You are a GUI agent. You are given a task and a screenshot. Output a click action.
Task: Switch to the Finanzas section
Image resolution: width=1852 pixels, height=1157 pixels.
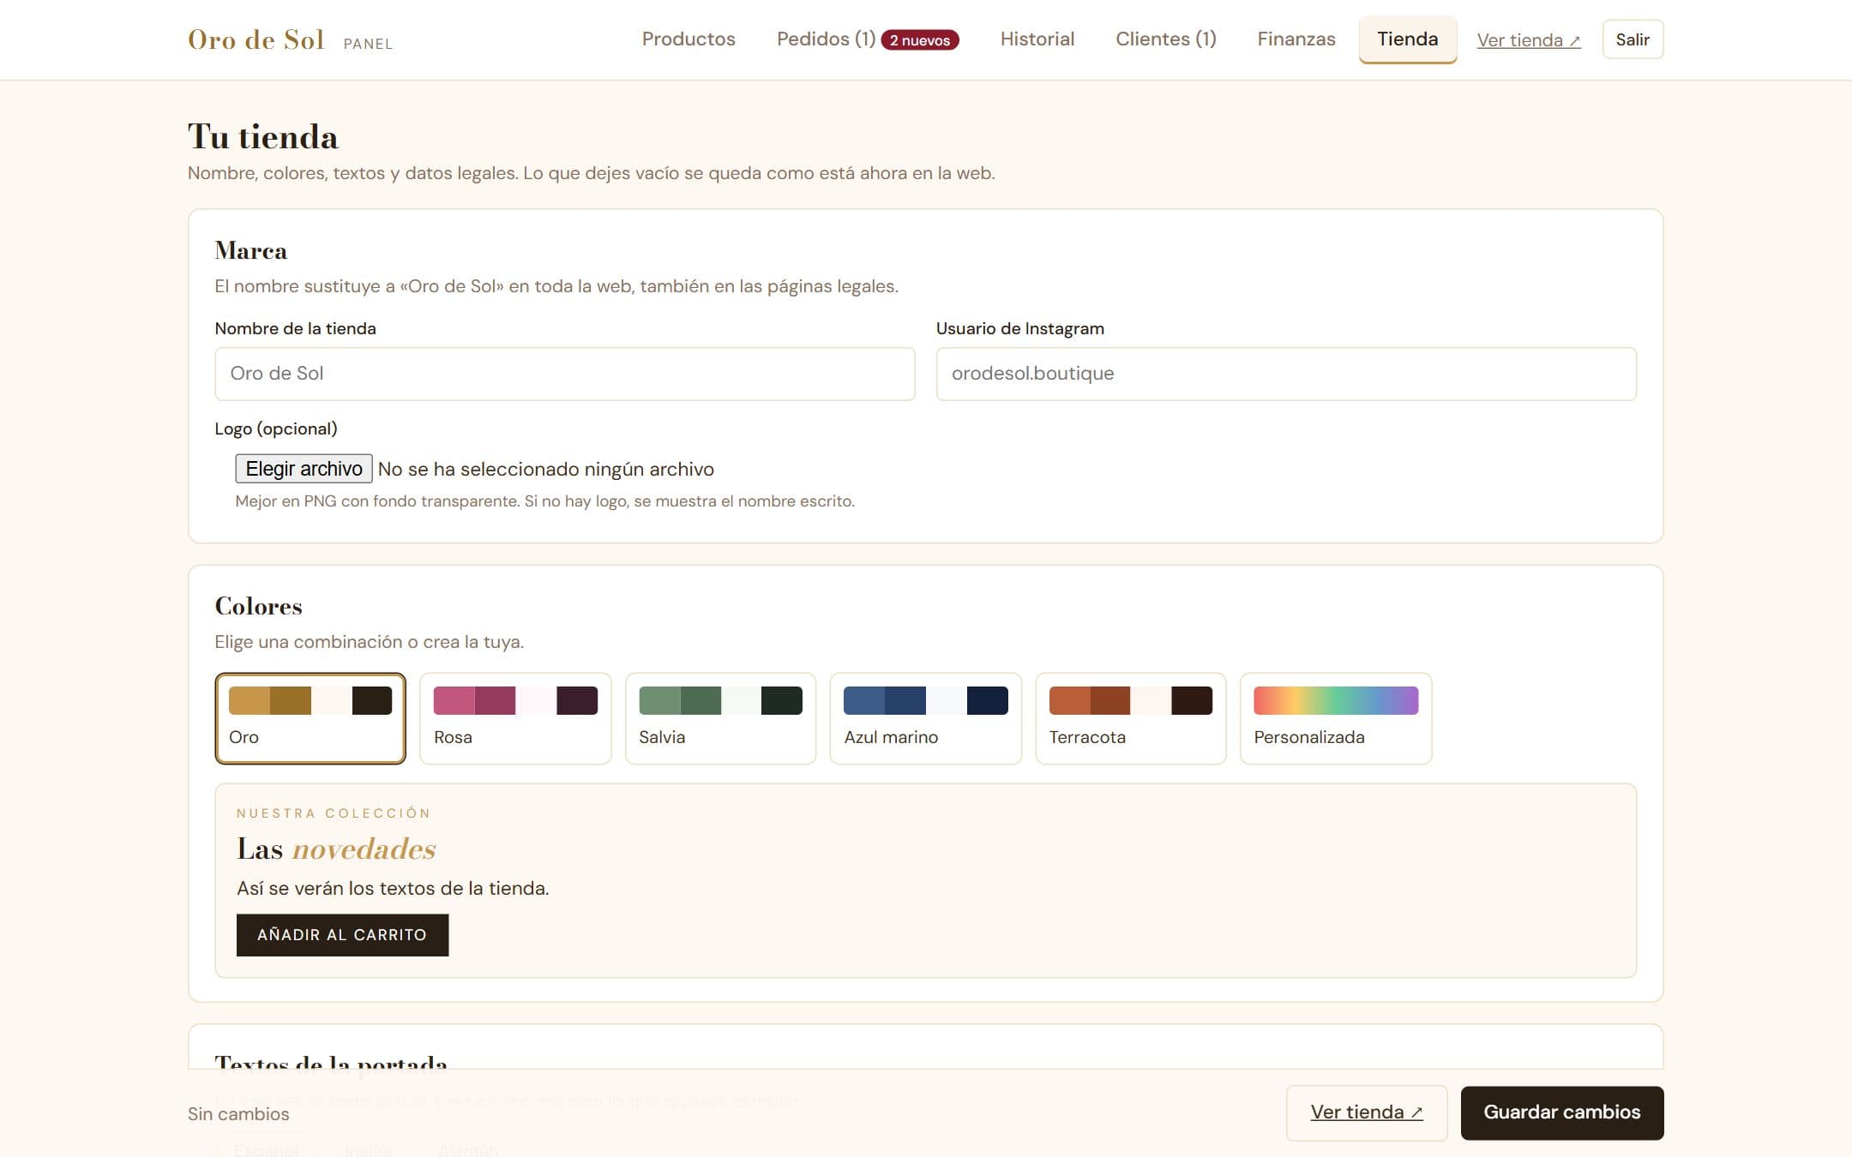click(x=1296, y=39)
